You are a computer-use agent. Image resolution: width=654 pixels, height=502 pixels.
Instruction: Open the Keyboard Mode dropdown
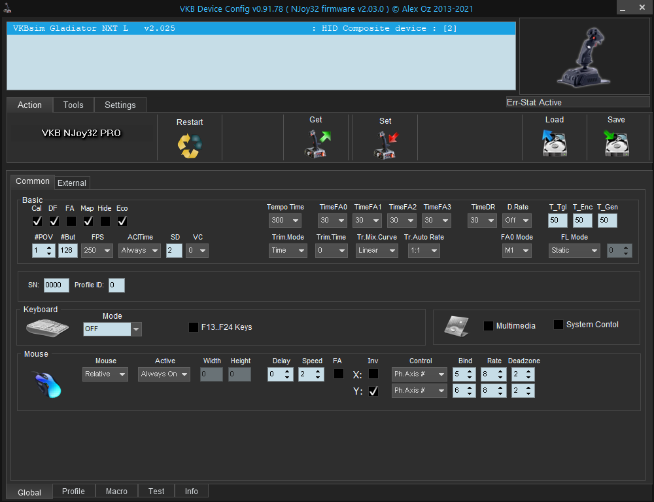pyautogui.click(x=112, y=329)
